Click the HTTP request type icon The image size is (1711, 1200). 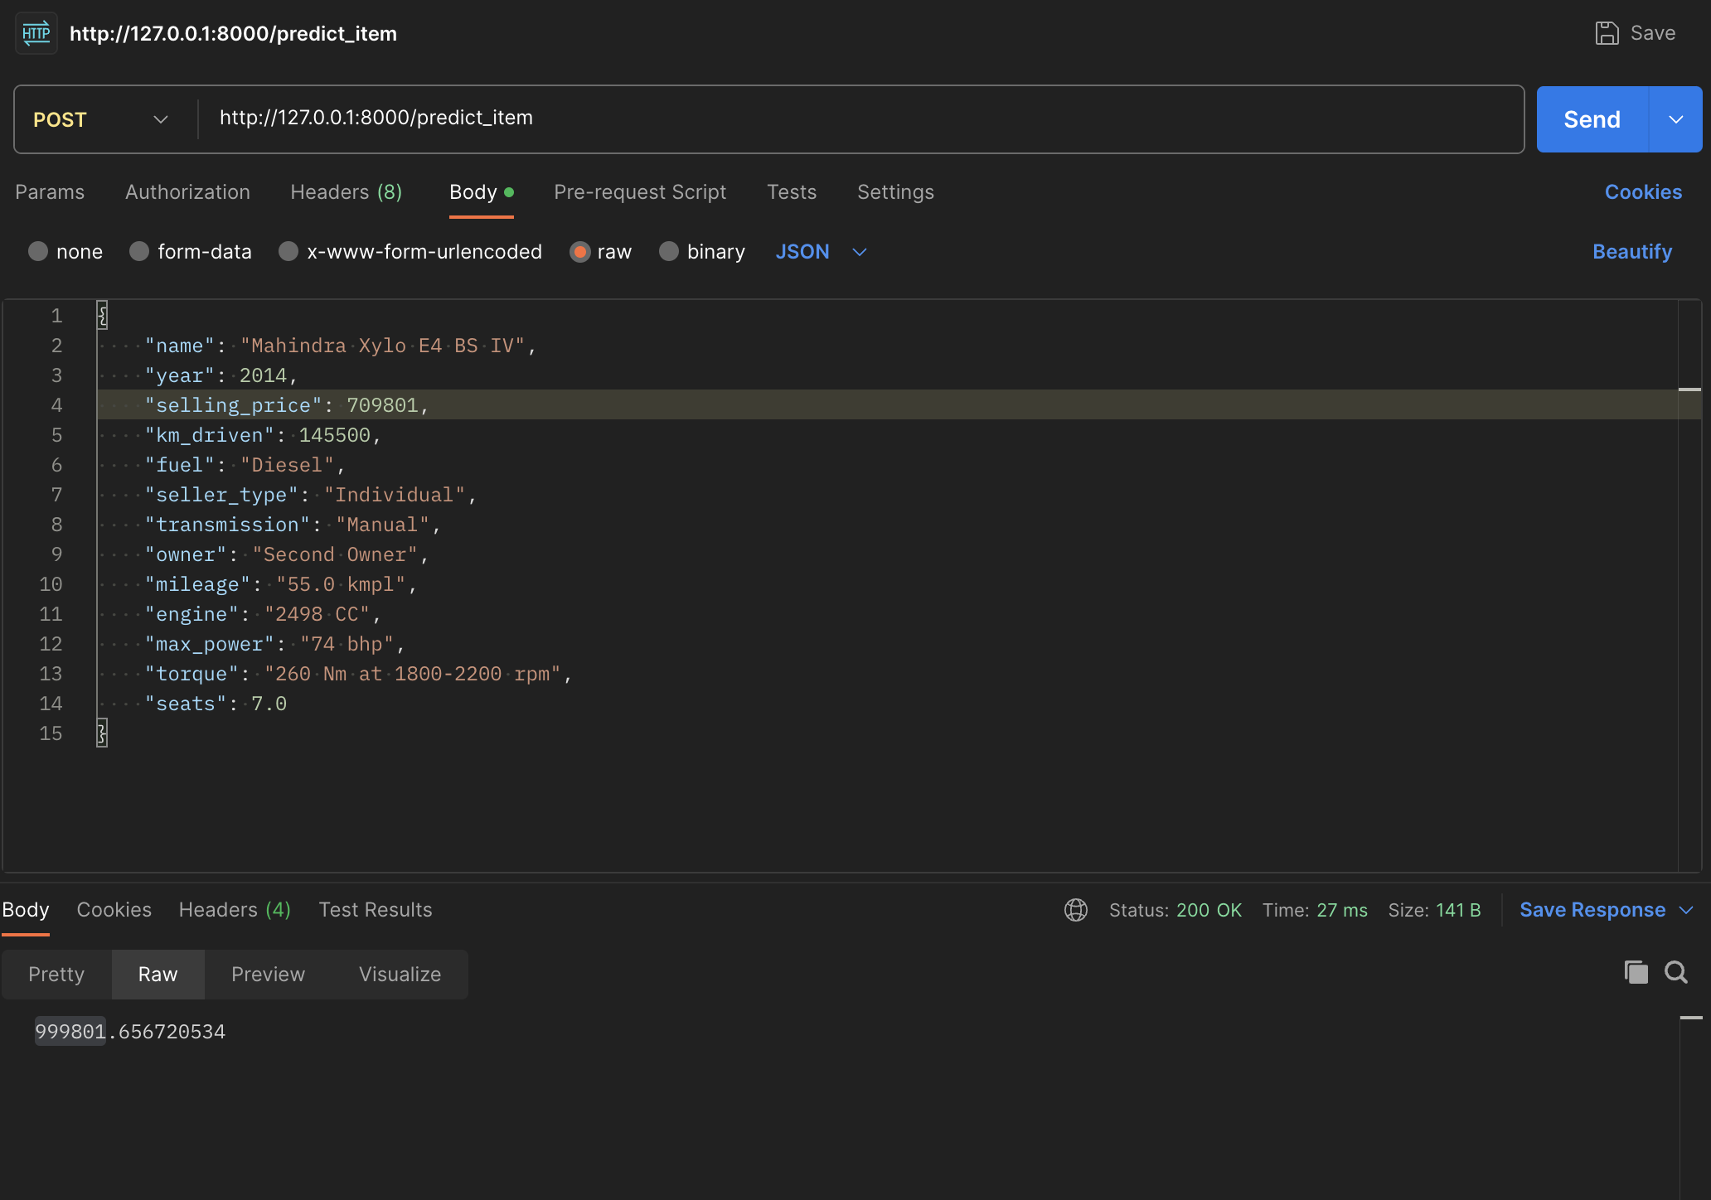point(36,33)
